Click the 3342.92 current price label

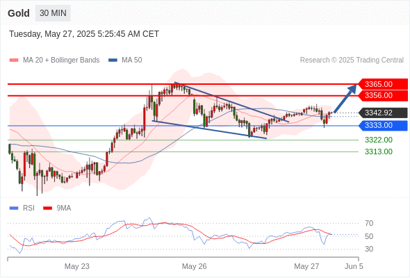click(383, 113)
